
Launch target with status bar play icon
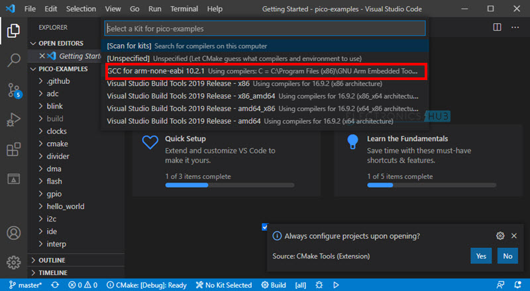click(336, 285)
